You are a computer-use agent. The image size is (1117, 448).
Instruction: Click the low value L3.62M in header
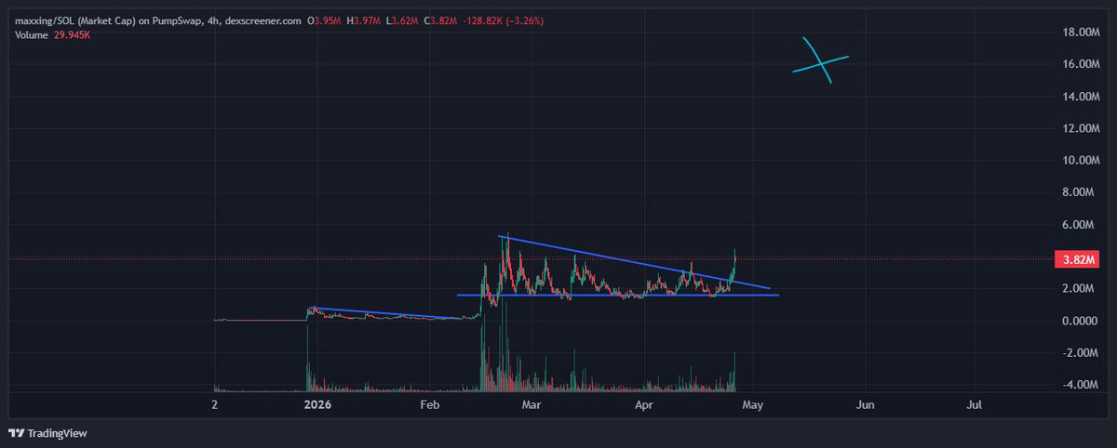[403, 22]
